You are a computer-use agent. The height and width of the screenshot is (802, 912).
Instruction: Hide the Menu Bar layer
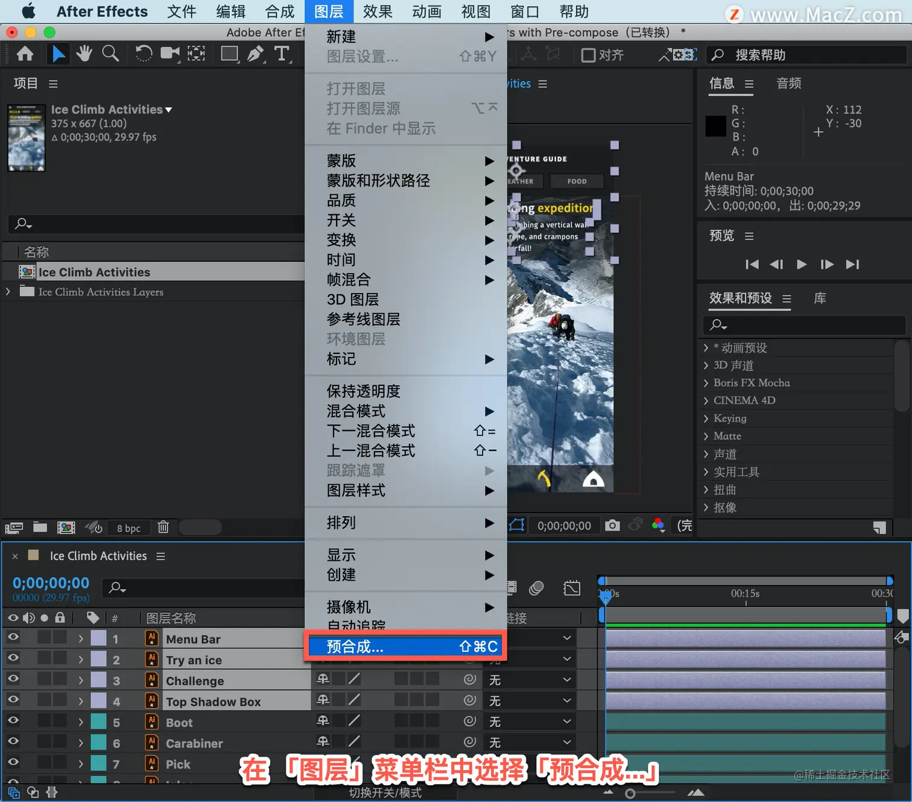click(x=13, y=637)
